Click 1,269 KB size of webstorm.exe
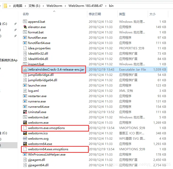This screenshot has height=169, width=173. tap(160, 122)
